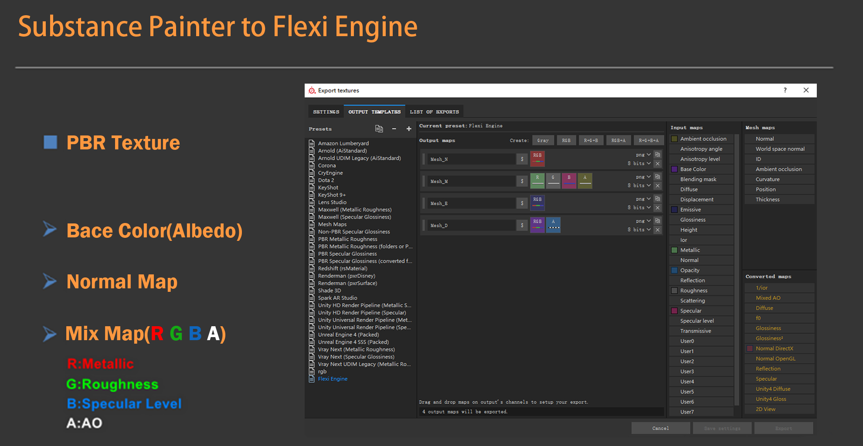This screenshot has width=863, height=446.
Task: Duplicate the Mesh_D output map via copy icon
Action: click(658, 221)
